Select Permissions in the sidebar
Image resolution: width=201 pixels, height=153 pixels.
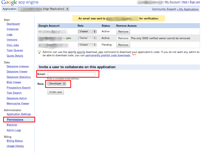point(15,120)
